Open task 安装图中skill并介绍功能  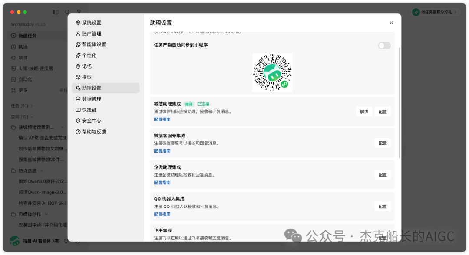tap(43, 225)
